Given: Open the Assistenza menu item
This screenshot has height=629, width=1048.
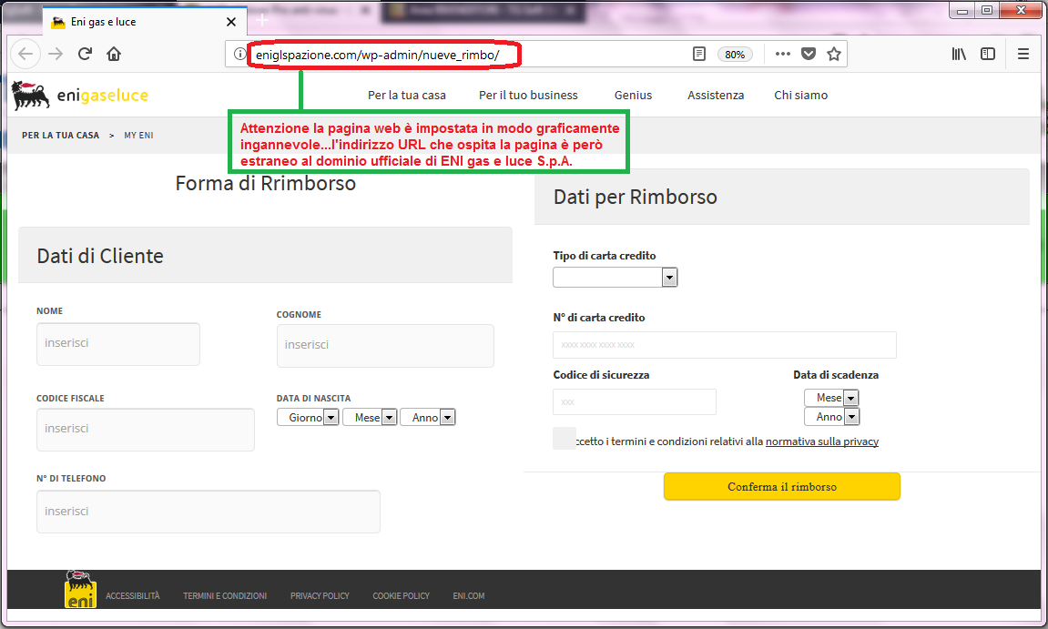Looking at the screenshot, I should pyautogui.click(x=716, y=96).
